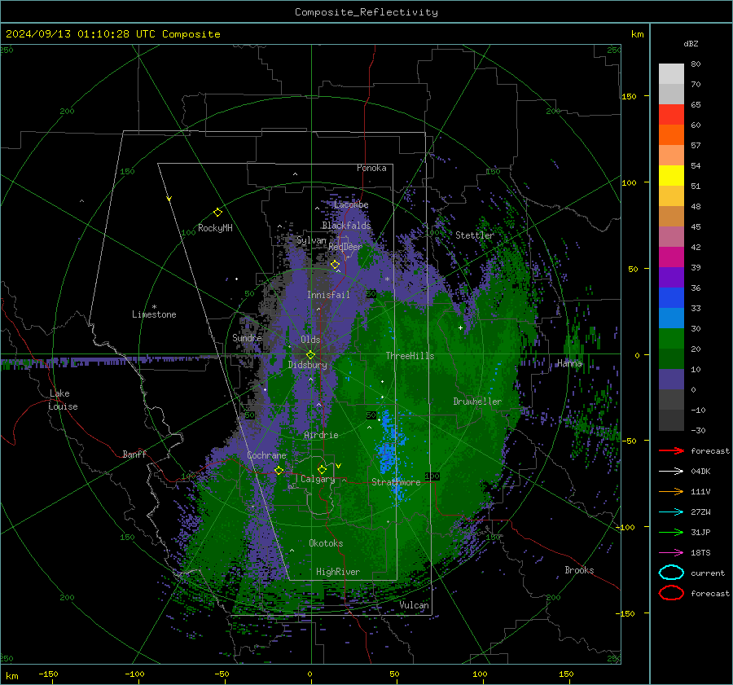The width and height of the screenshot is (733, 685).
Task: Click the Calgary city label
Action: [318, 479]
